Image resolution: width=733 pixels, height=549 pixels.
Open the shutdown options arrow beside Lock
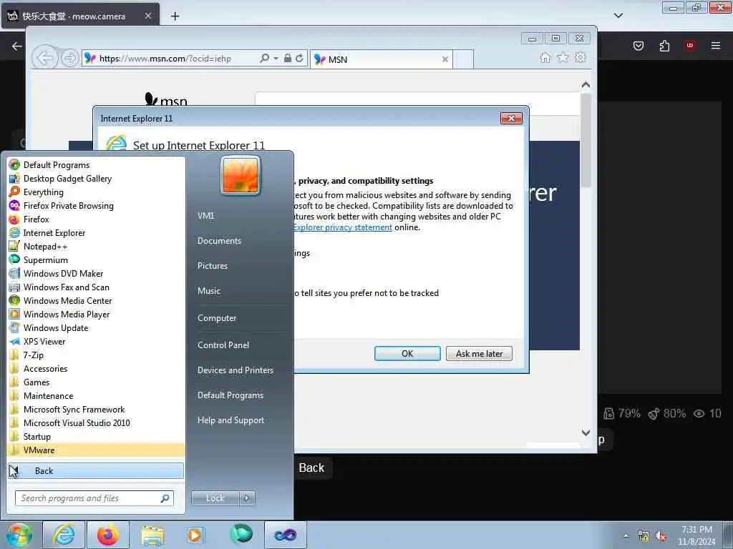pyautogui.click(x=247, y=498)
